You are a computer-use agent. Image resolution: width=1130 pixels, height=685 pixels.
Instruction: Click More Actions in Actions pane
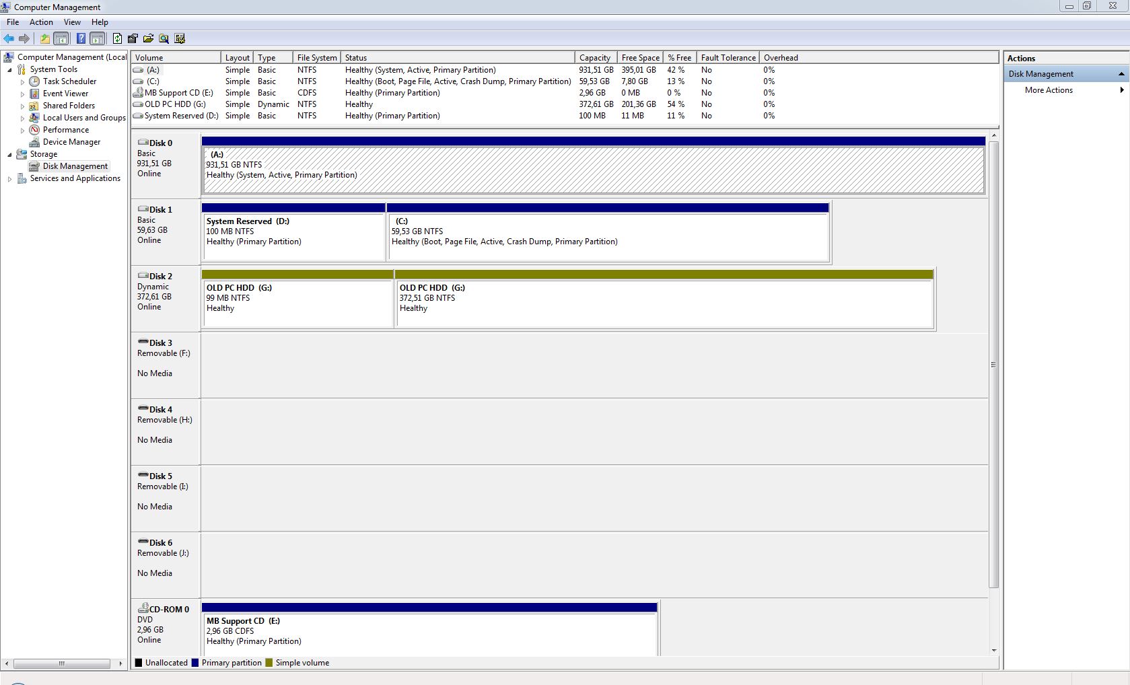click(x=1049, y=90)
